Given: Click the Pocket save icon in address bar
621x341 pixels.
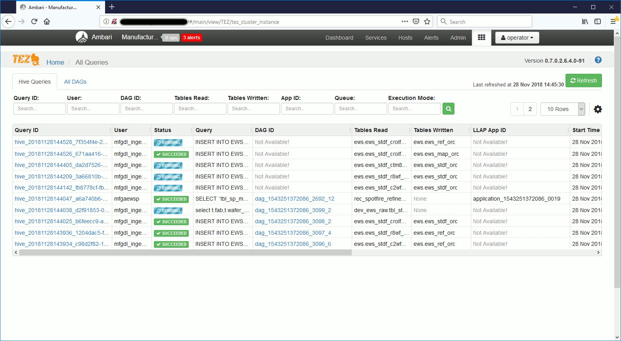Looking at the screenshot, I should (416, 21).
